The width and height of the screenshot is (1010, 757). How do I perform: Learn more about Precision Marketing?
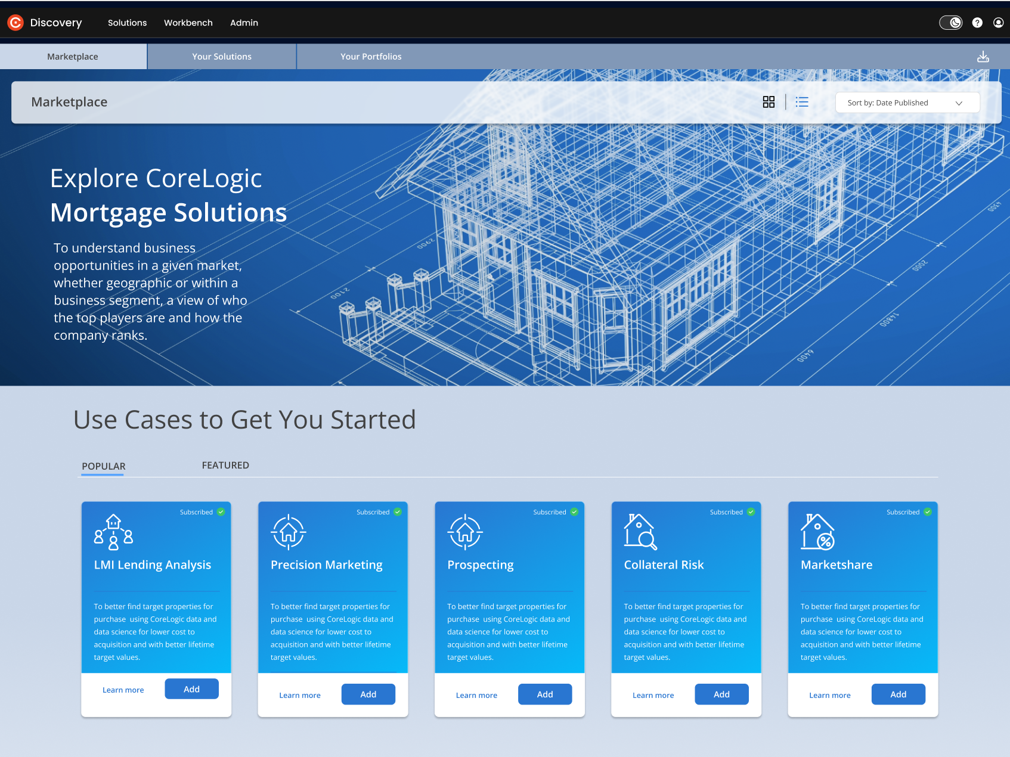click(300, 695)
